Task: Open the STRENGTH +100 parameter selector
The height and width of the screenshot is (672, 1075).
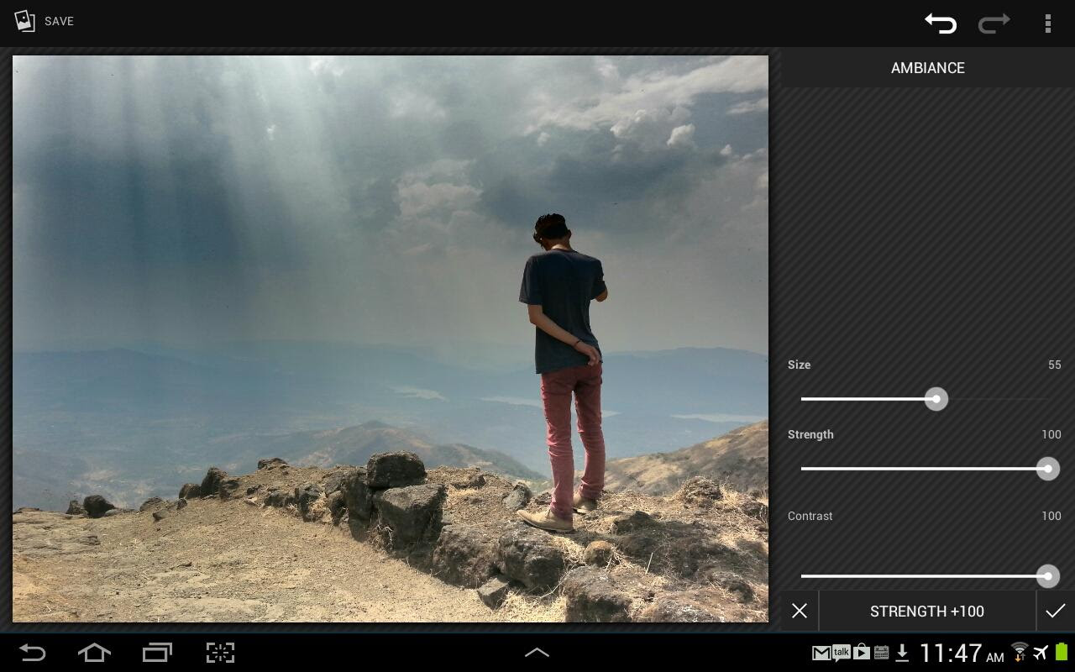Action: point(926,611)
